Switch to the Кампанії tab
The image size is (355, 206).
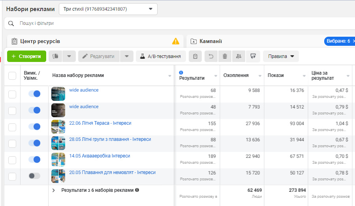(210, 41)
